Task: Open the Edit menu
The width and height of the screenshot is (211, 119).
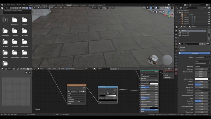Action: pos(9,5)
